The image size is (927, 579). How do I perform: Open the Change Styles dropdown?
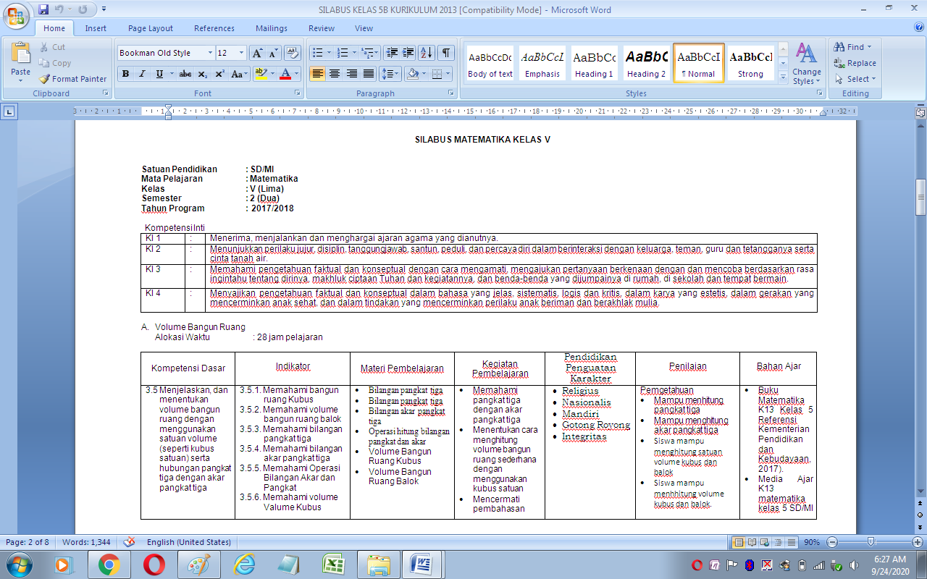(x=806, y=64)
